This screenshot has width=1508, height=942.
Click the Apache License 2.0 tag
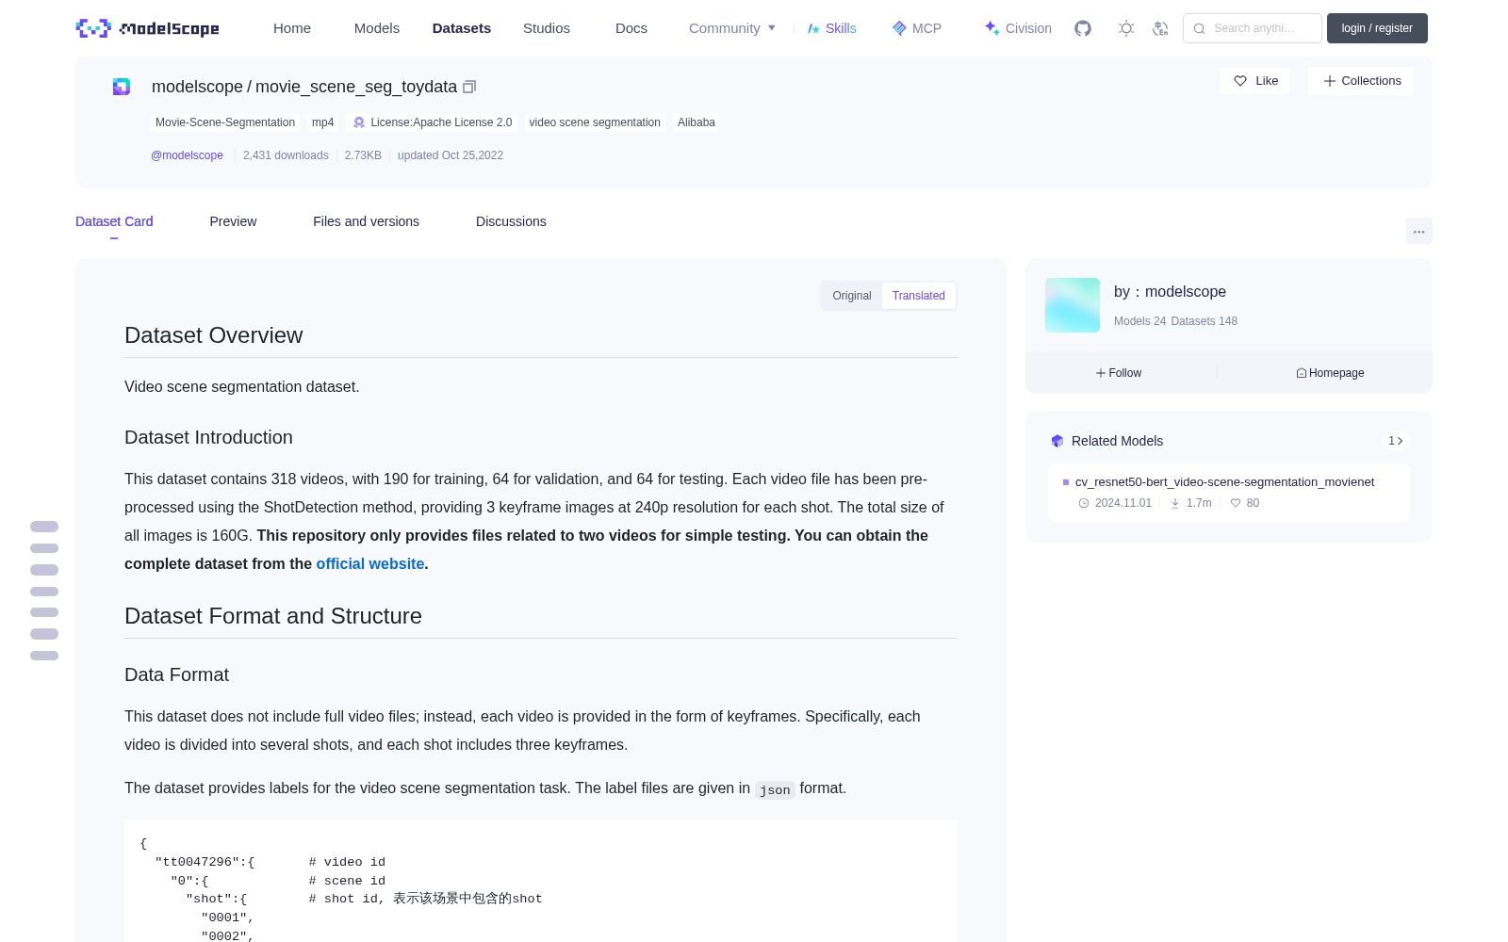(432, 122)
